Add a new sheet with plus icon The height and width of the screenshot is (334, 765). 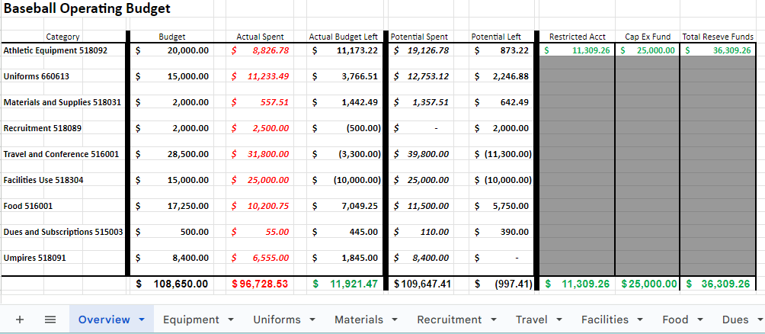[x=20, y=320]
